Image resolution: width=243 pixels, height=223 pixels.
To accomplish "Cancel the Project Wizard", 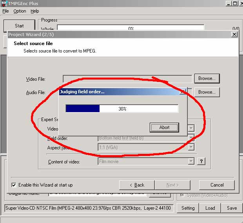I will coord(217,185).
